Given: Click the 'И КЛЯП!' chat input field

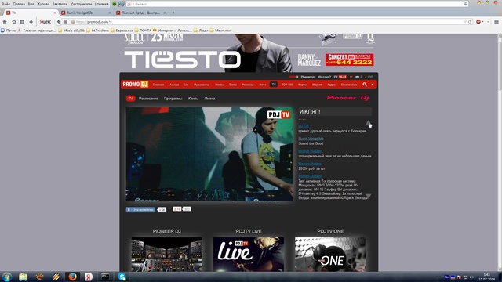Looking at the screenshot, I should 335,111.
